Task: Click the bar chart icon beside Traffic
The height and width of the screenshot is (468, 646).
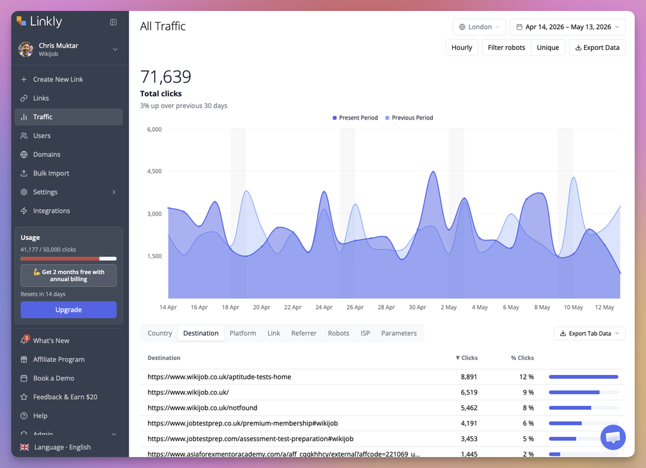Action: click(24, 117)
